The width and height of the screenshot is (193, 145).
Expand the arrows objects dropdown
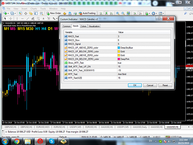(x=57, y=19)
